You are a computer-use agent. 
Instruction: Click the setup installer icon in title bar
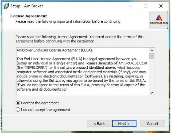click(x=6, y=6)
